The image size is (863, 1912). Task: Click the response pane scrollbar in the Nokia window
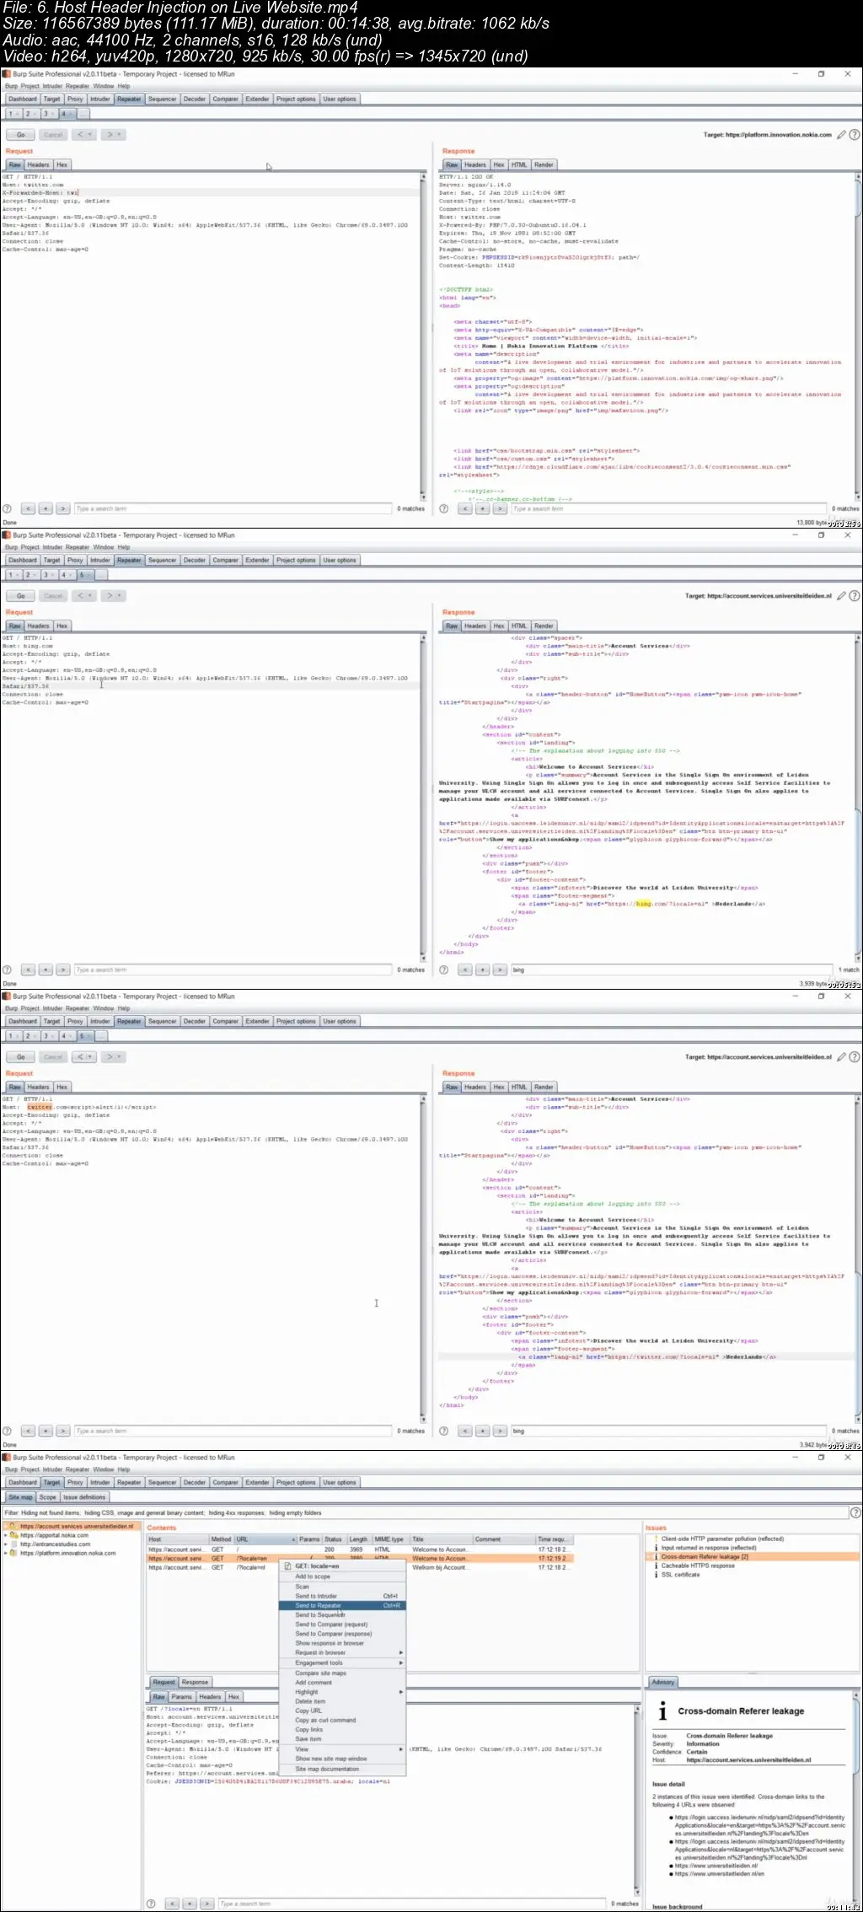click(859, 337)
